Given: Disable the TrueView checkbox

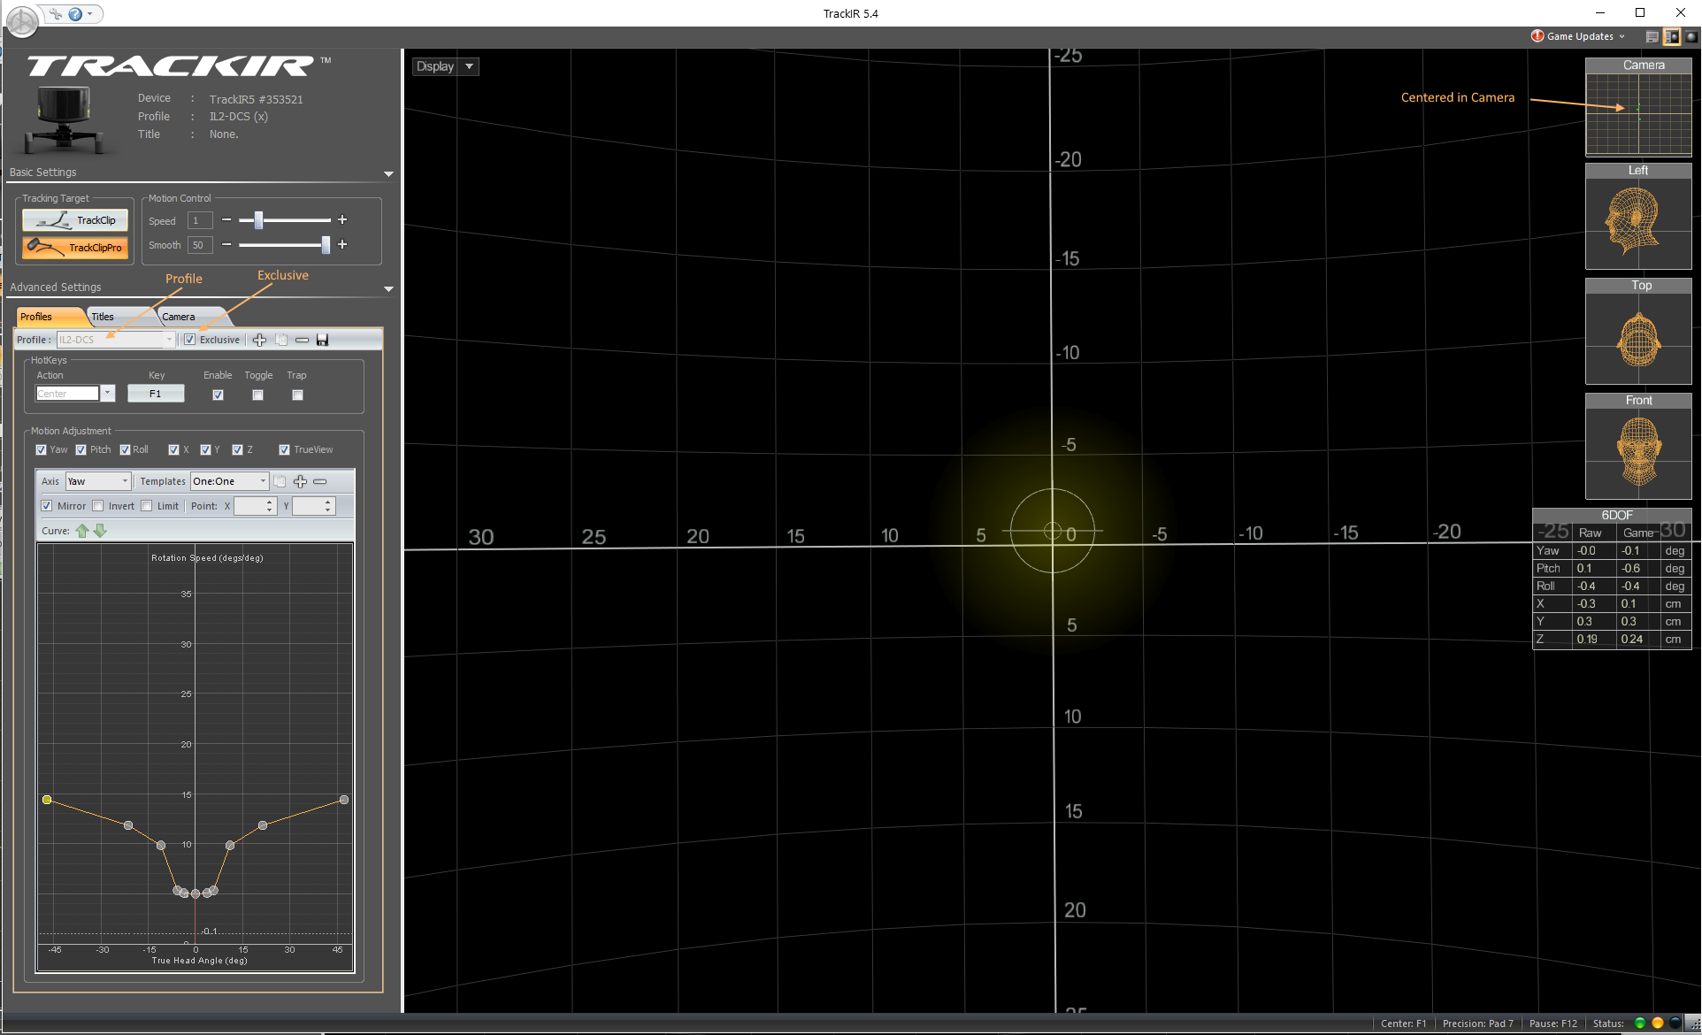Looking at the screenshot, I should tap(284, 449).
